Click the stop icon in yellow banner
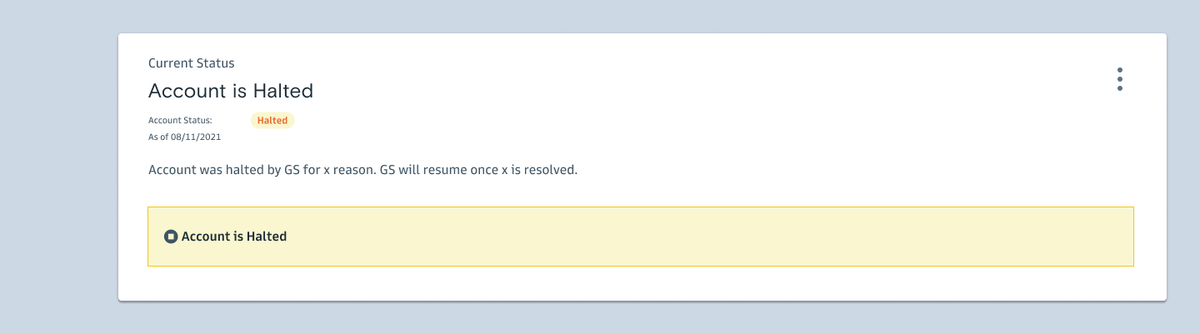Viewport: 1200px width, 334px height. click(171, 237)
